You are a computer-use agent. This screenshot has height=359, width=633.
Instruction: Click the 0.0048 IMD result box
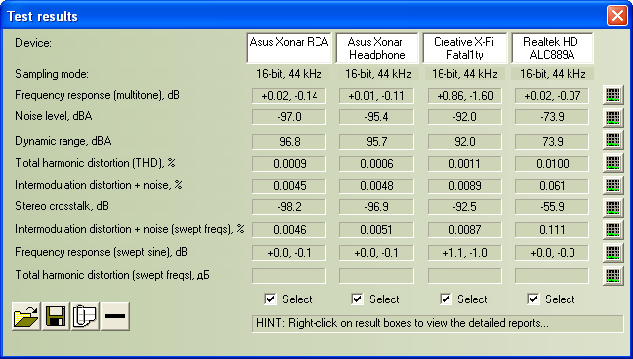[376, 186]
